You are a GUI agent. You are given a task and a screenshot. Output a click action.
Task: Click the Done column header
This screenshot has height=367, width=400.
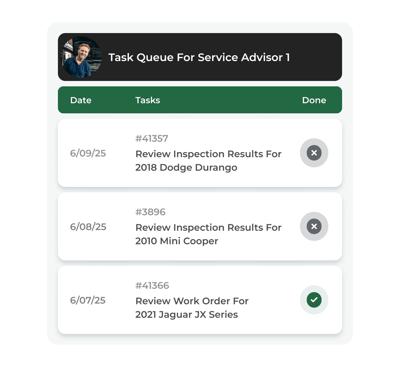coord(314,100)
